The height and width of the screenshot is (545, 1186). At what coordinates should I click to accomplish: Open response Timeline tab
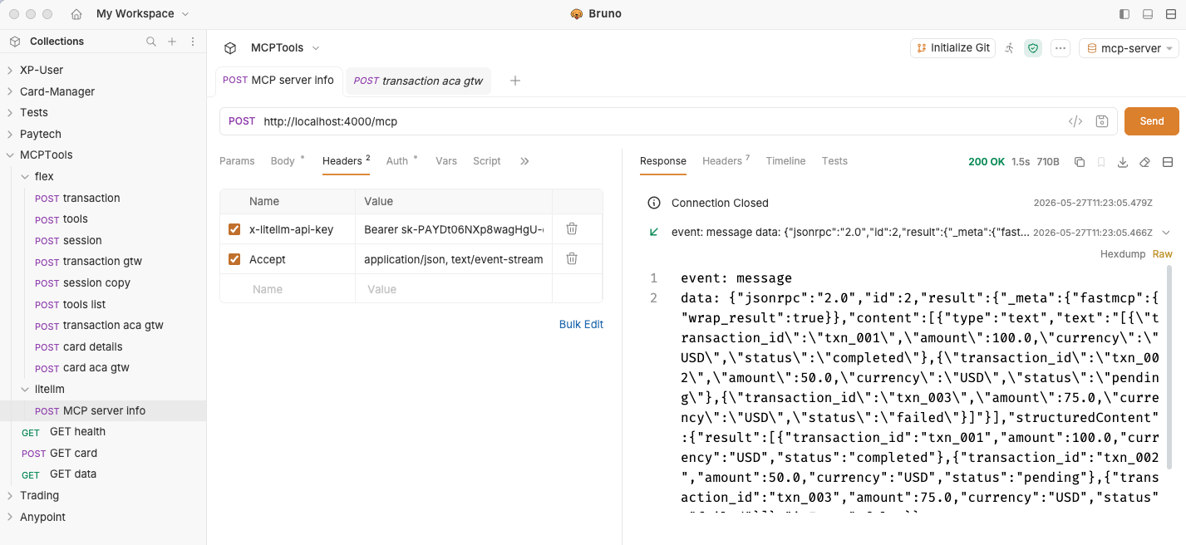[785, 161]
